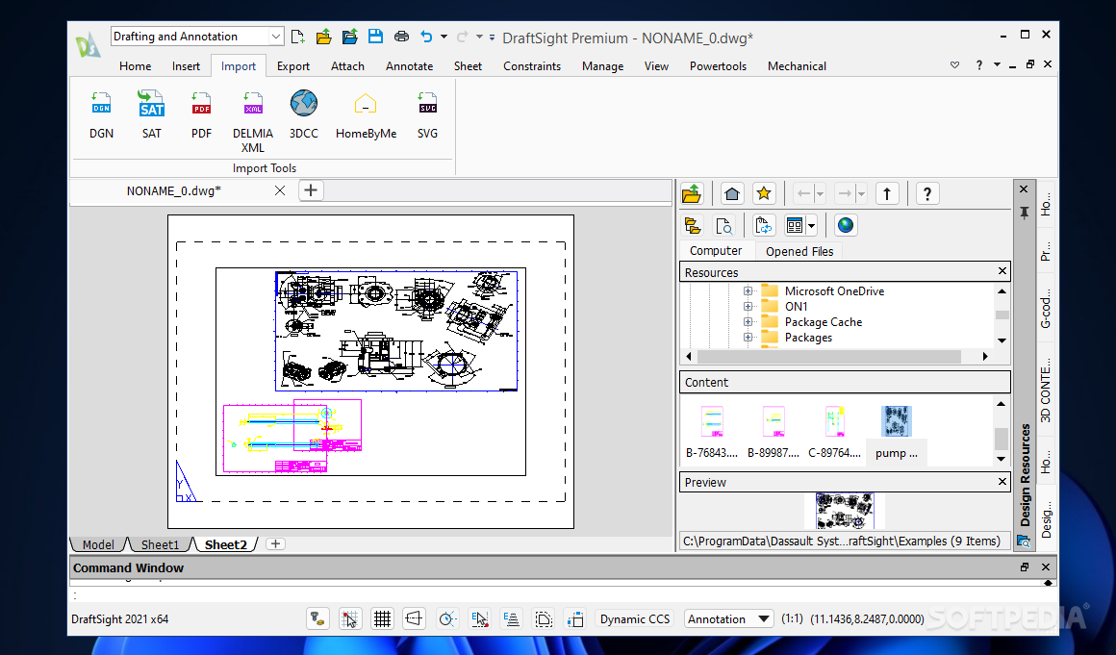Expand the ON1 folder node
Viewport: 1116px width, 655px height.
(748, 307)
